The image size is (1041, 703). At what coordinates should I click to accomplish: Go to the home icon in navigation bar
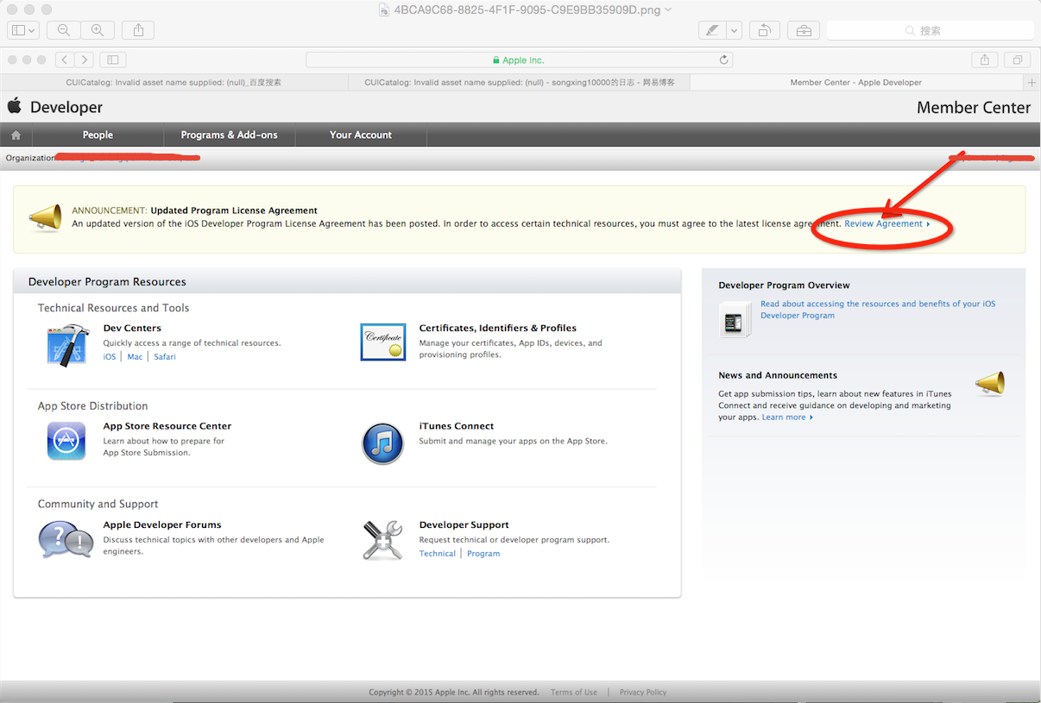point(16,135)
